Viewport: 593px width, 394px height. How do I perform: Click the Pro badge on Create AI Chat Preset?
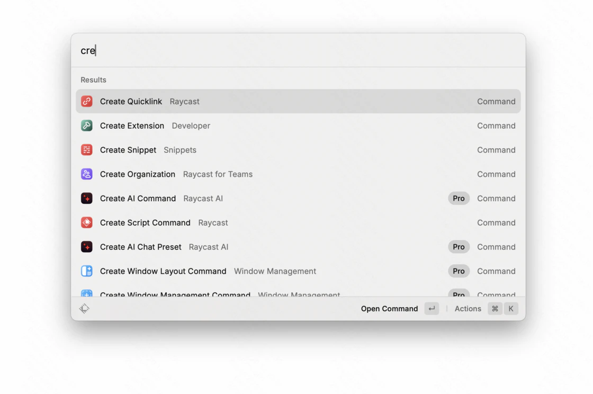459,247
